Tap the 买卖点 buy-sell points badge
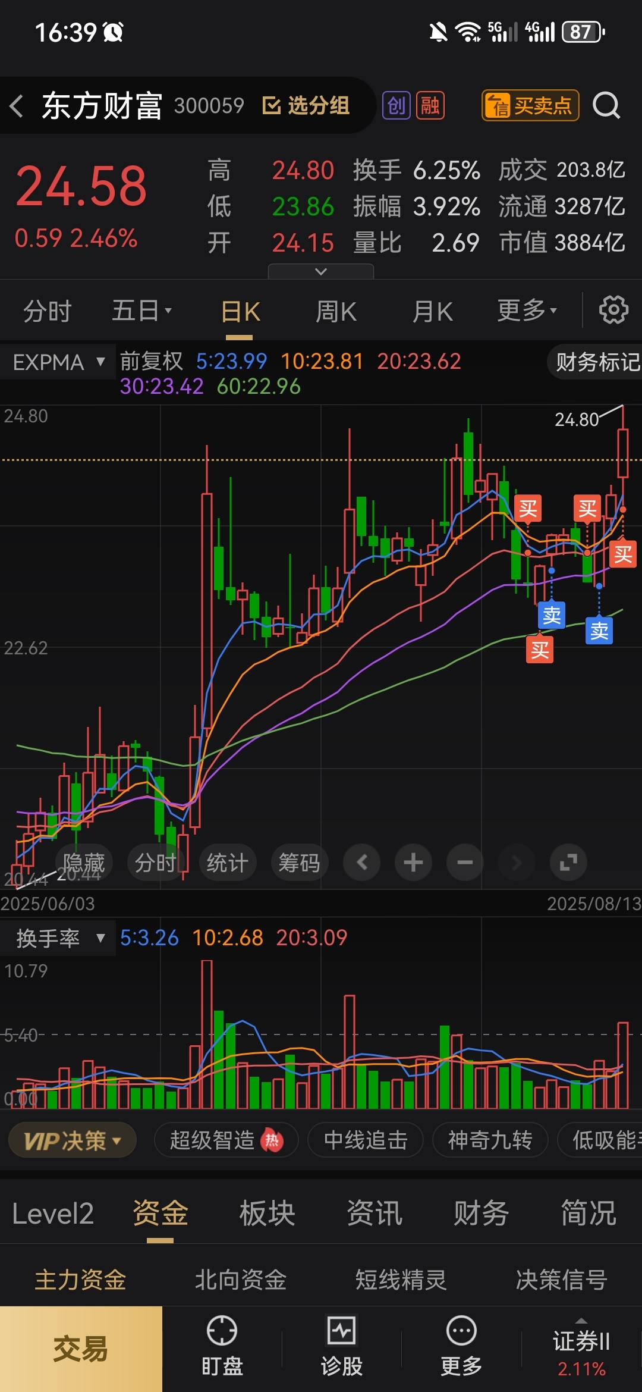Image resolution: width=642 pixels, height=1392 pixels. pos(530,106)
